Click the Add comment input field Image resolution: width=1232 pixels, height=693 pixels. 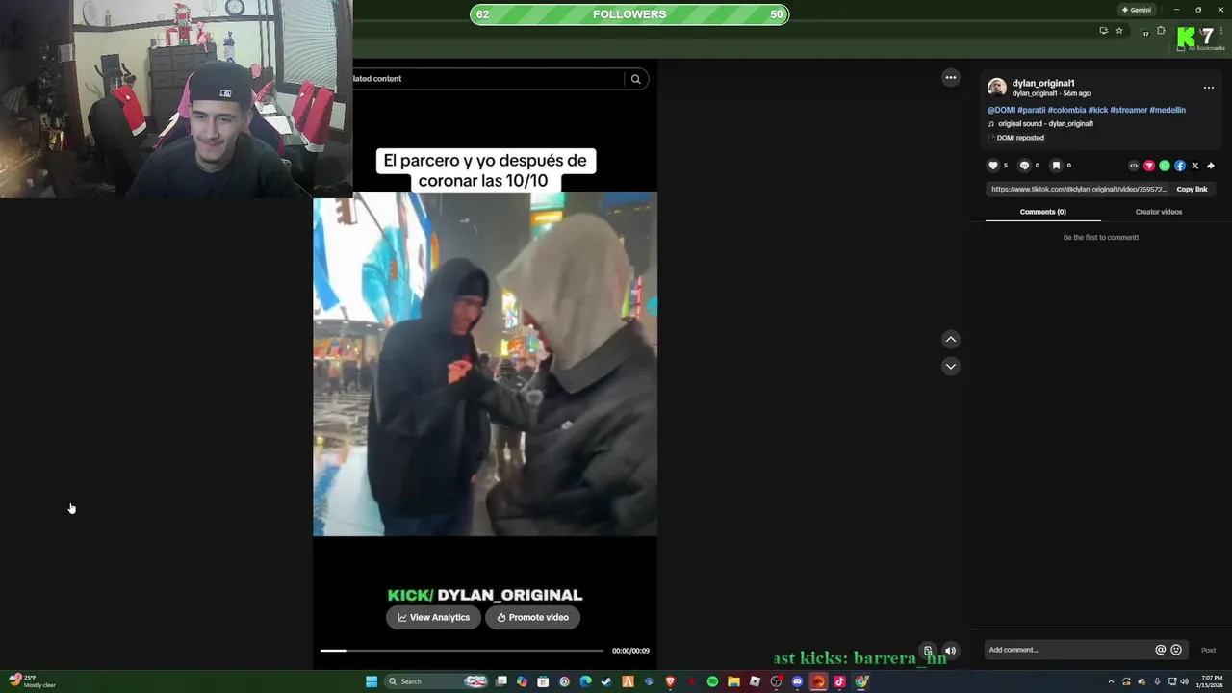[1068, 650]
